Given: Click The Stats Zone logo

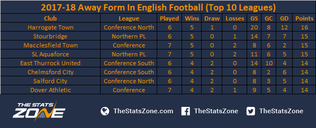Looking at the screenshot, I should [x=39, y=111].
